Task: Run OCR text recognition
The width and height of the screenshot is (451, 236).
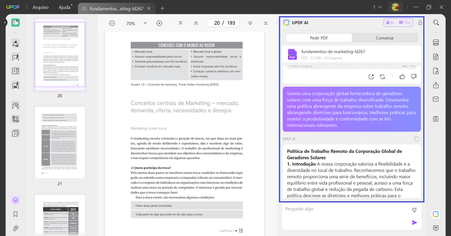Action: [x=436, y=42]
